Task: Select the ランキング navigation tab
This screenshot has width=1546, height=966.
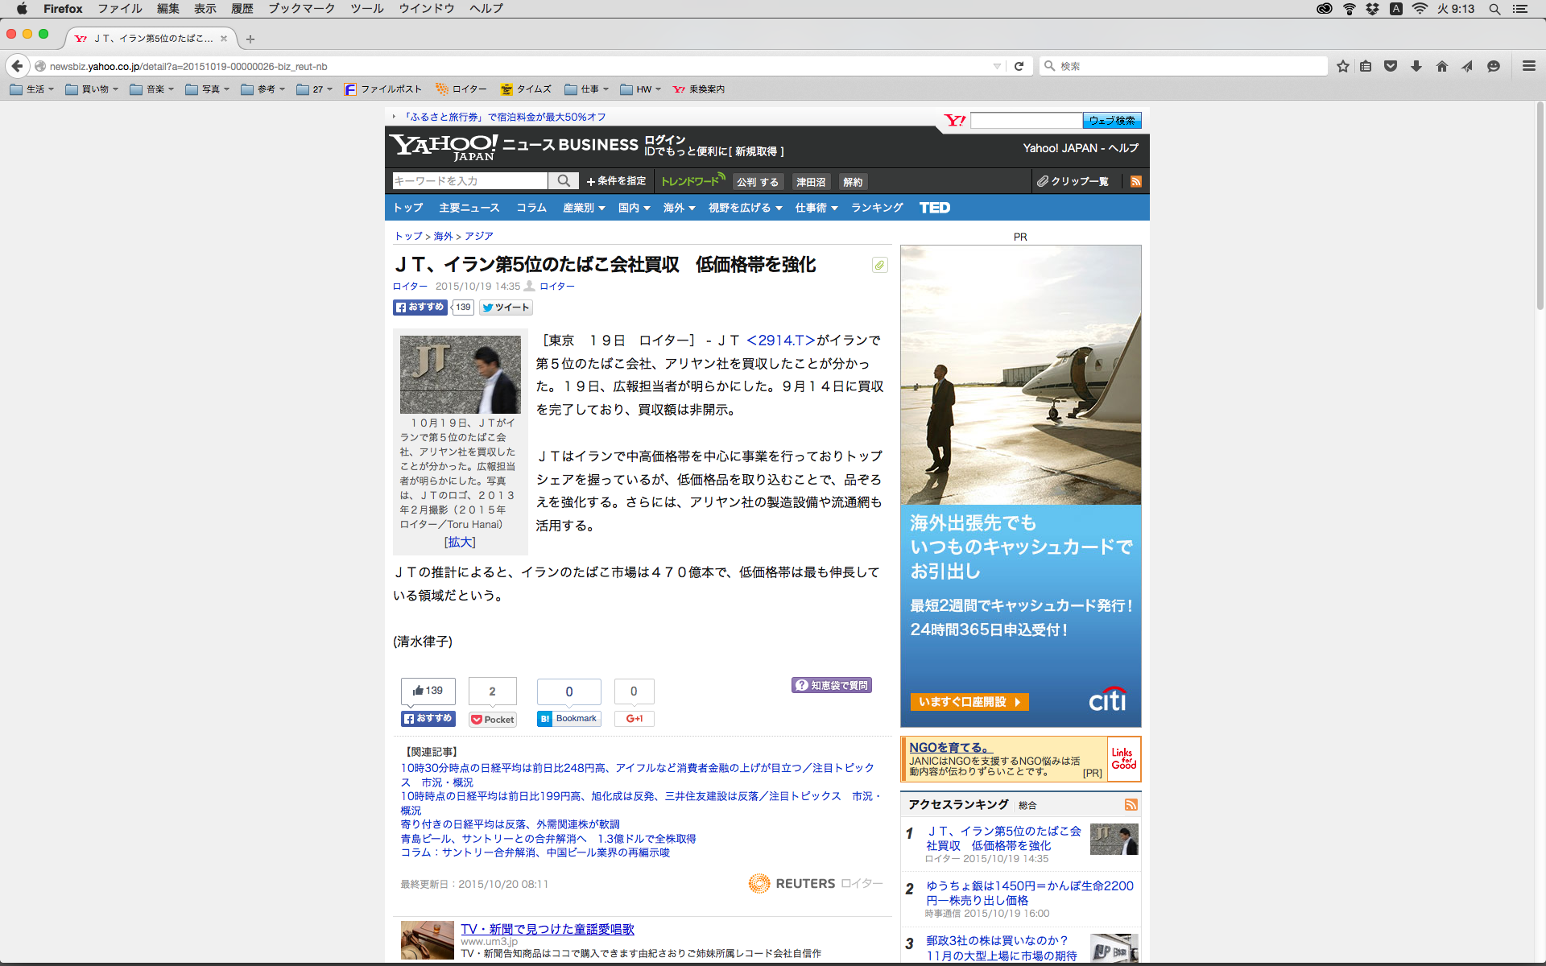Action: [x=877, y=208]
